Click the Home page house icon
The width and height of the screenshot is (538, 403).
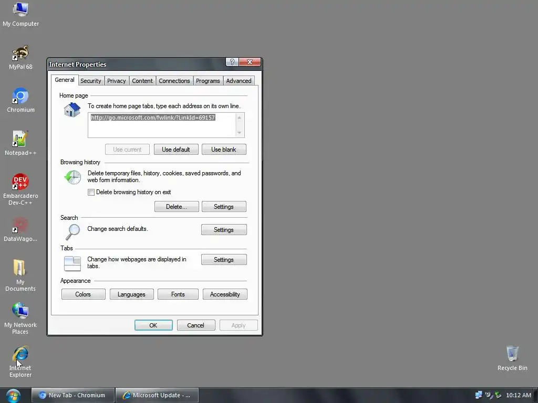[x=72, y=110]
